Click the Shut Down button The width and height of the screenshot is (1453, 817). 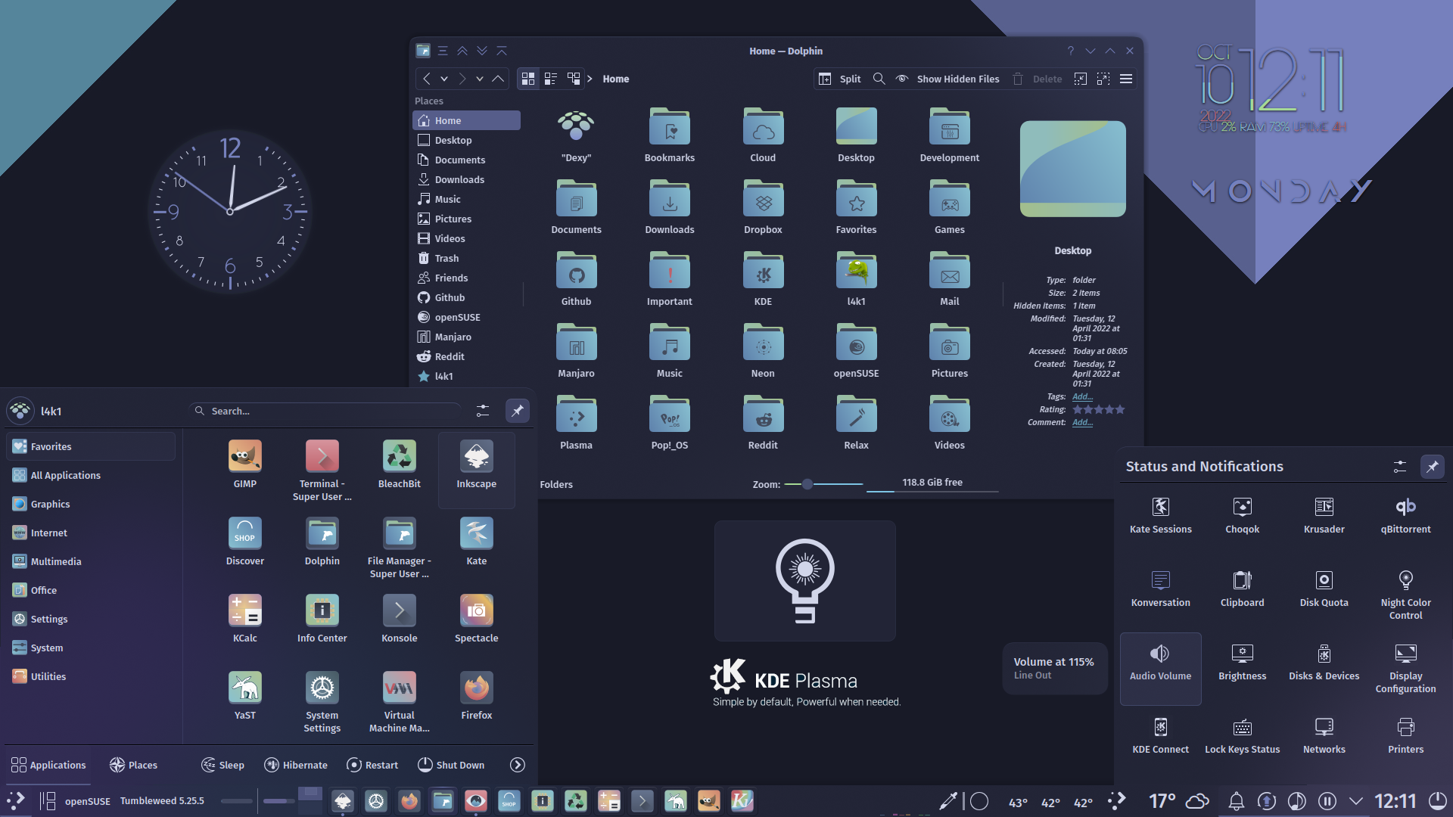point(451,765)
